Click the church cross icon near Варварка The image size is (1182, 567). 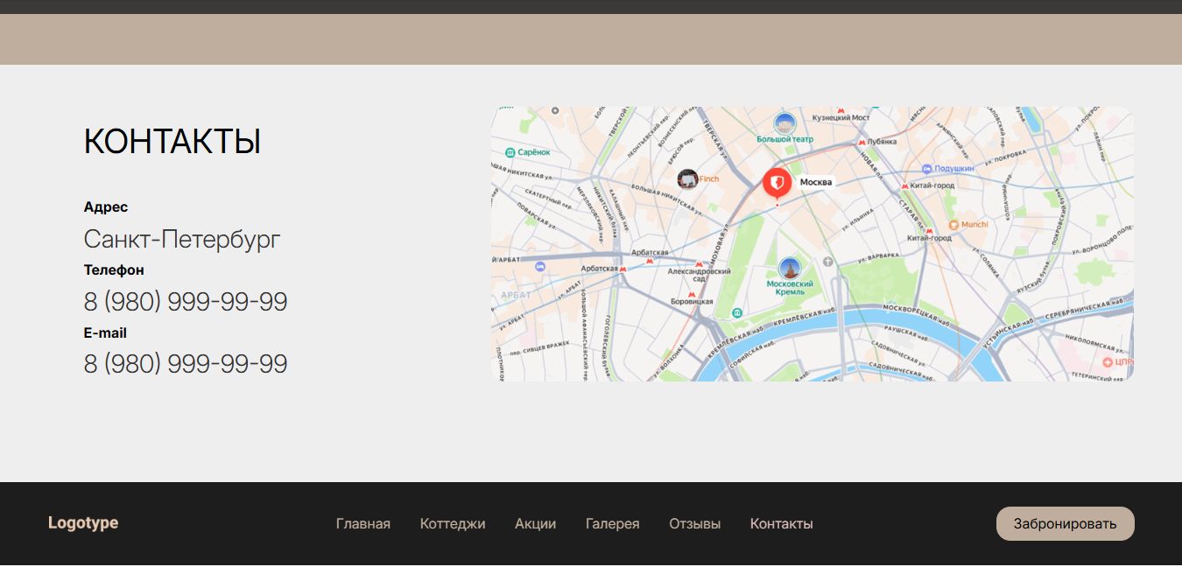[x=827, y=261]
